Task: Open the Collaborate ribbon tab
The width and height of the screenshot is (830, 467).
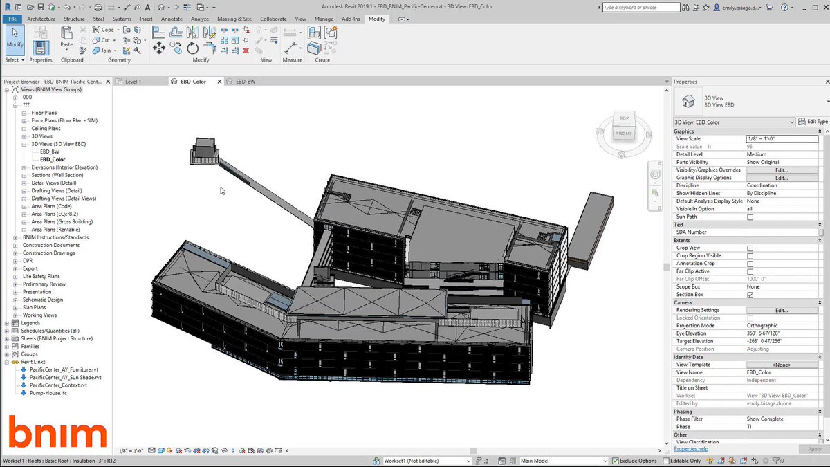Action: 273,19
